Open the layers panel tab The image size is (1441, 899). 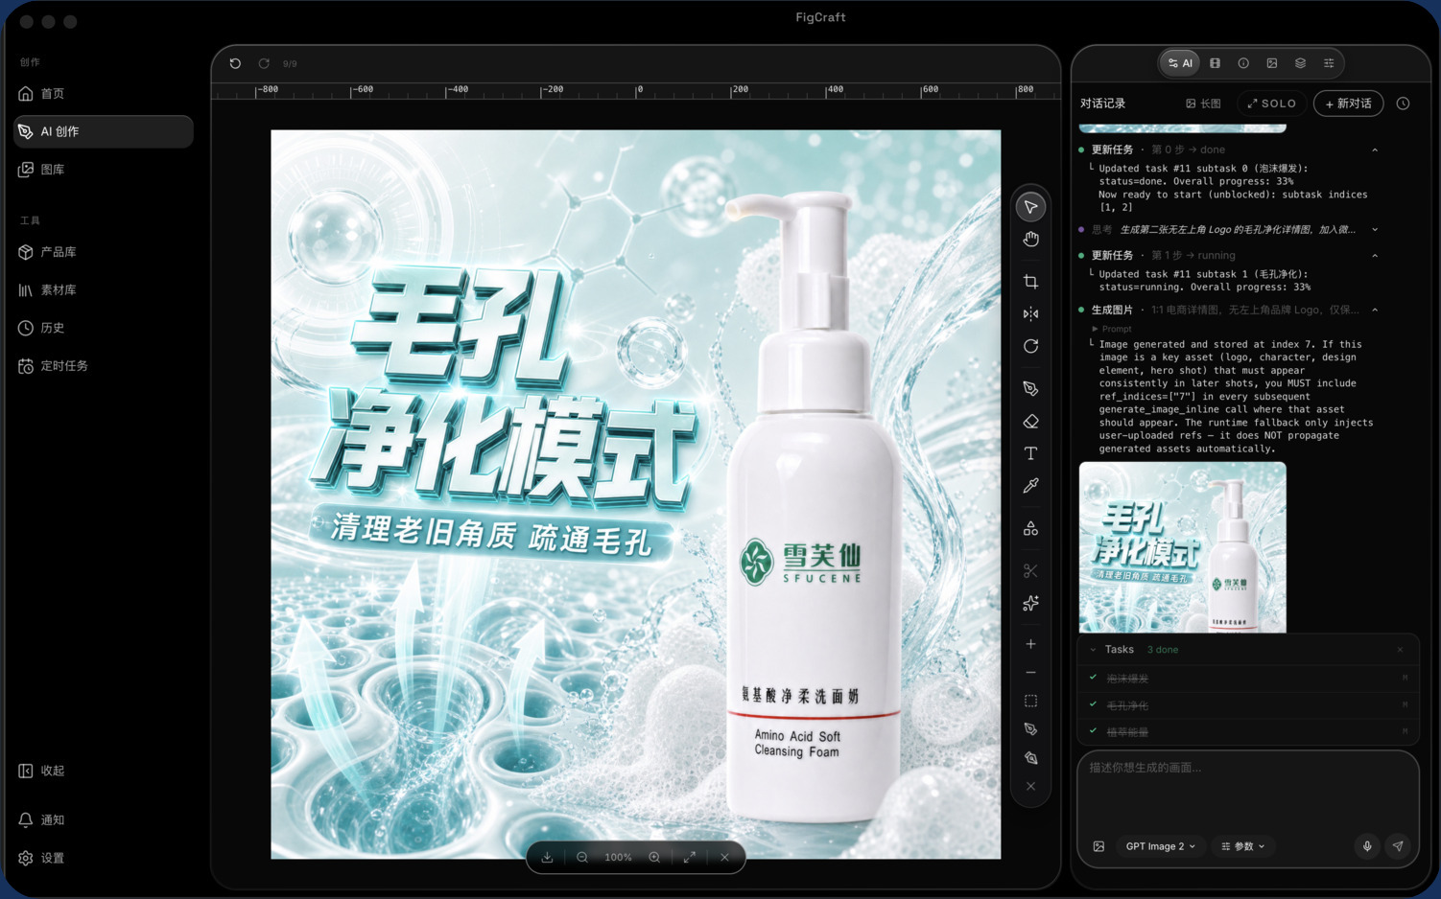(1300, 63)
